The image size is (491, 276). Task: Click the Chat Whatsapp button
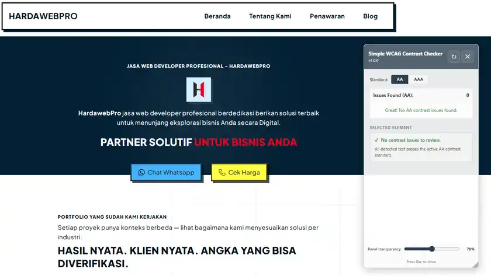[x=166, y=172]
